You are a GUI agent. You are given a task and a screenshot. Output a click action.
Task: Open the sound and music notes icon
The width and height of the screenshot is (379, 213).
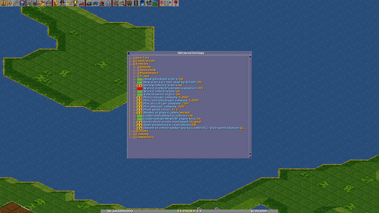(162, 3)
